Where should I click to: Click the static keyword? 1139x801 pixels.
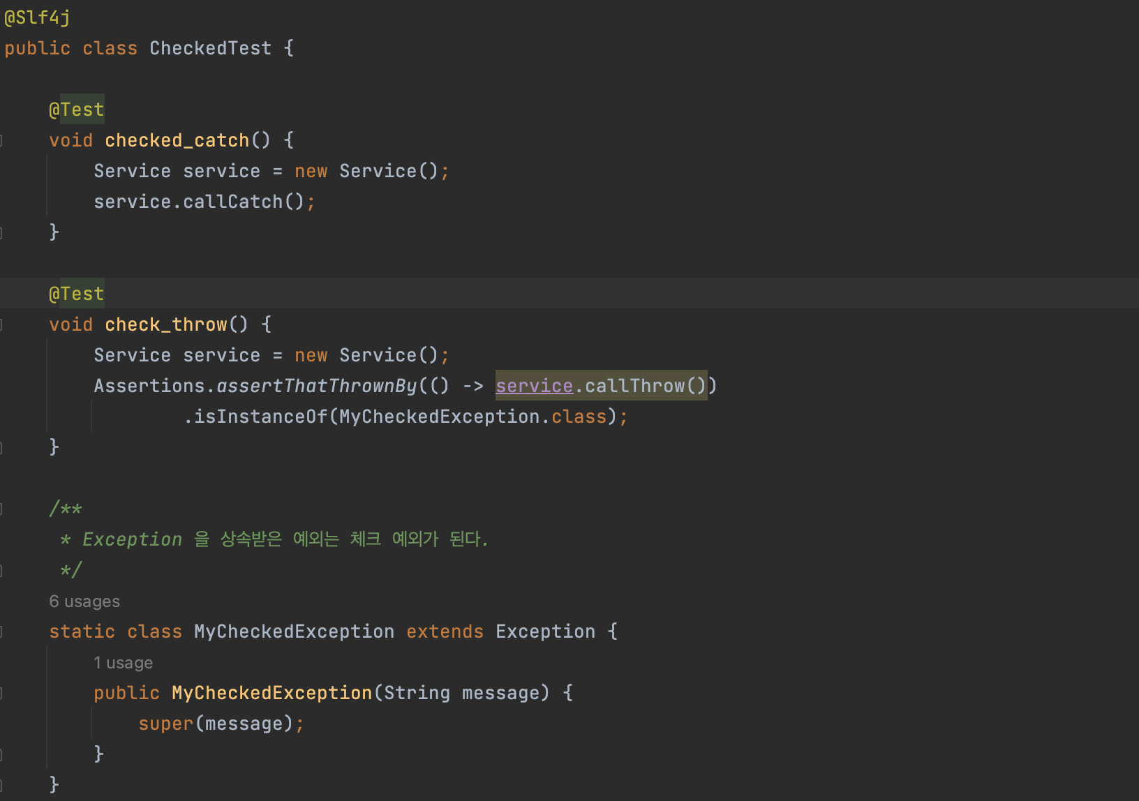(82, 631)
